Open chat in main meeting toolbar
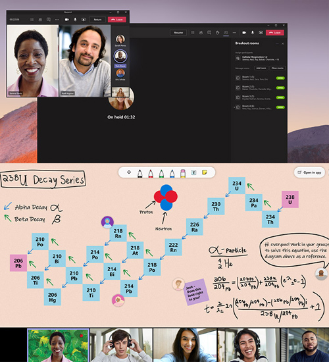Image resolution: width=329 pixels, height=362 pixels. [209, 32]
